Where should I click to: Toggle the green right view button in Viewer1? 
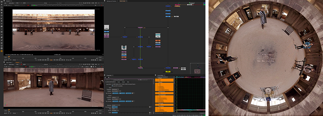(x=34, y=5)
